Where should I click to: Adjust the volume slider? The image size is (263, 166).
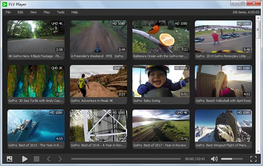coord(232,159)
